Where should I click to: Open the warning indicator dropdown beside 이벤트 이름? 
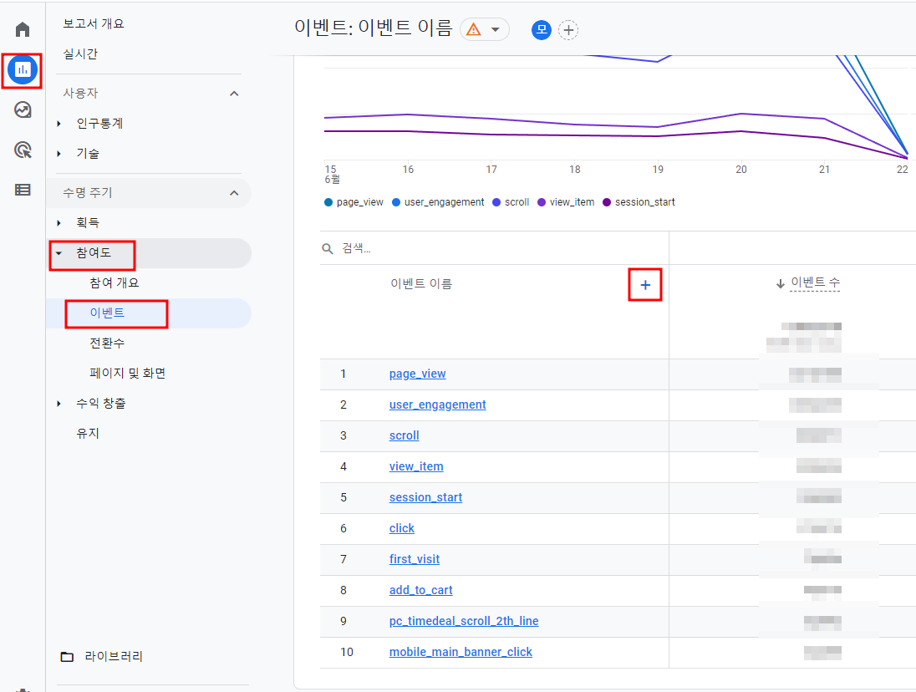(483, 29)
